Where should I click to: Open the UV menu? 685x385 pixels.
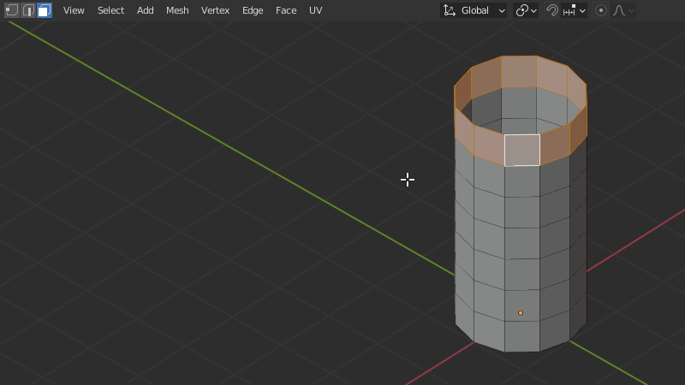(315, 10)
